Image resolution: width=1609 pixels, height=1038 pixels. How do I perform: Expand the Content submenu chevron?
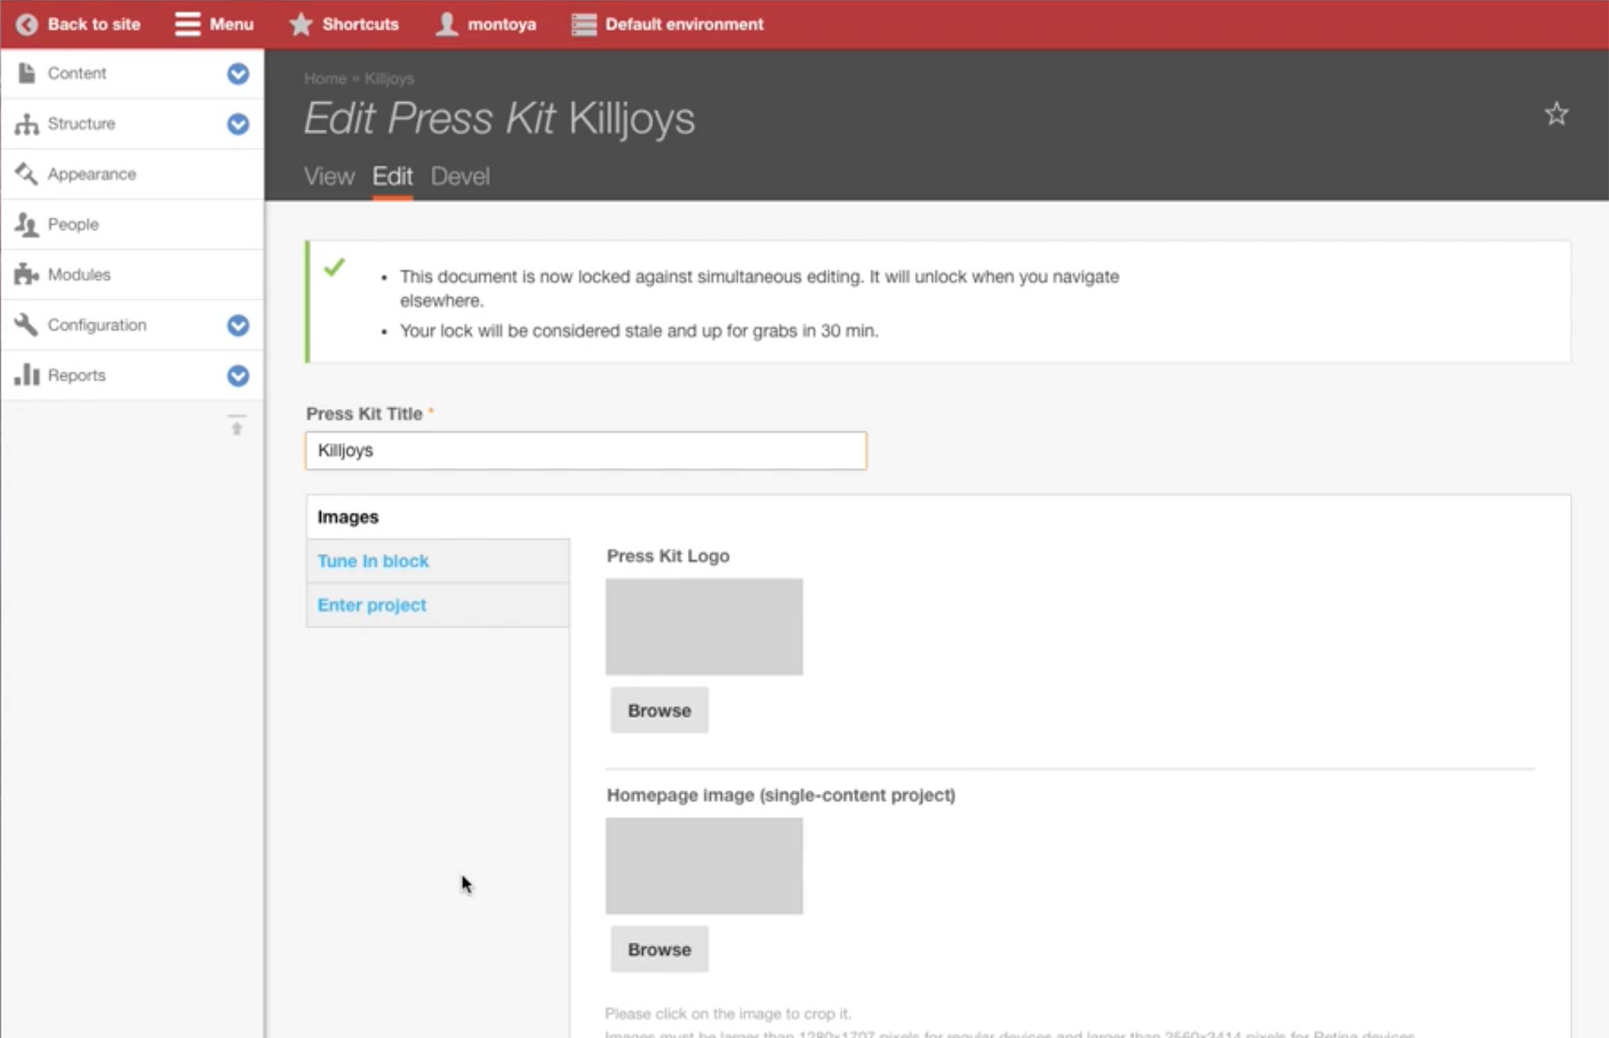[238, 74]
